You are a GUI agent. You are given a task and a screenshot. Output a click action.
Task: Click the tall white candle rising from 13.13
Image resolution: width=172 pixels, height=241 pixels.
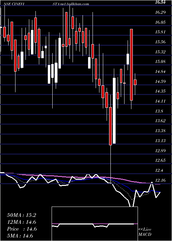114,111
